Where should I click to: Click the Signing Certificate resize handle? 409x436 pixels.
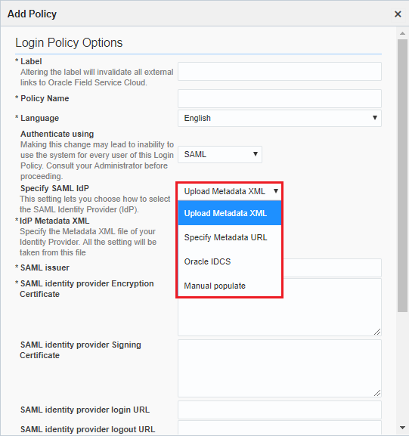tap(377, 393)
